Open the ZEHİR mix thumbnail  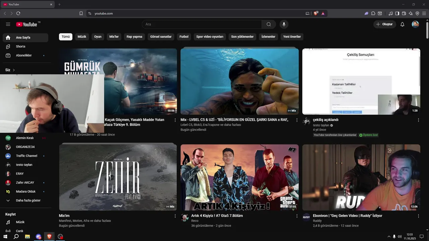click(118, 177)
